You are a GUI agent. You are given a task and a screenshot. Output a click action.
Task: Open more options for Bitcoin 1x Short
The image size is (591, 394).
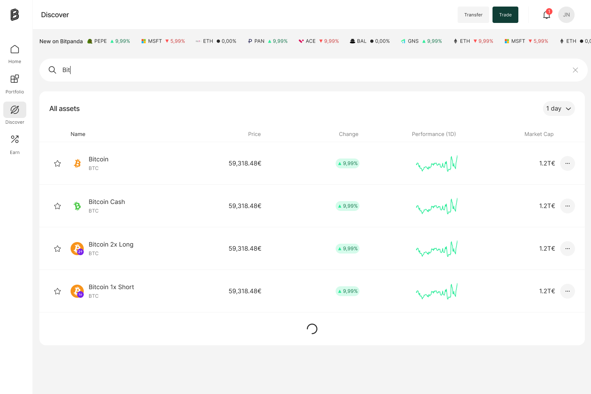point(568,291)
